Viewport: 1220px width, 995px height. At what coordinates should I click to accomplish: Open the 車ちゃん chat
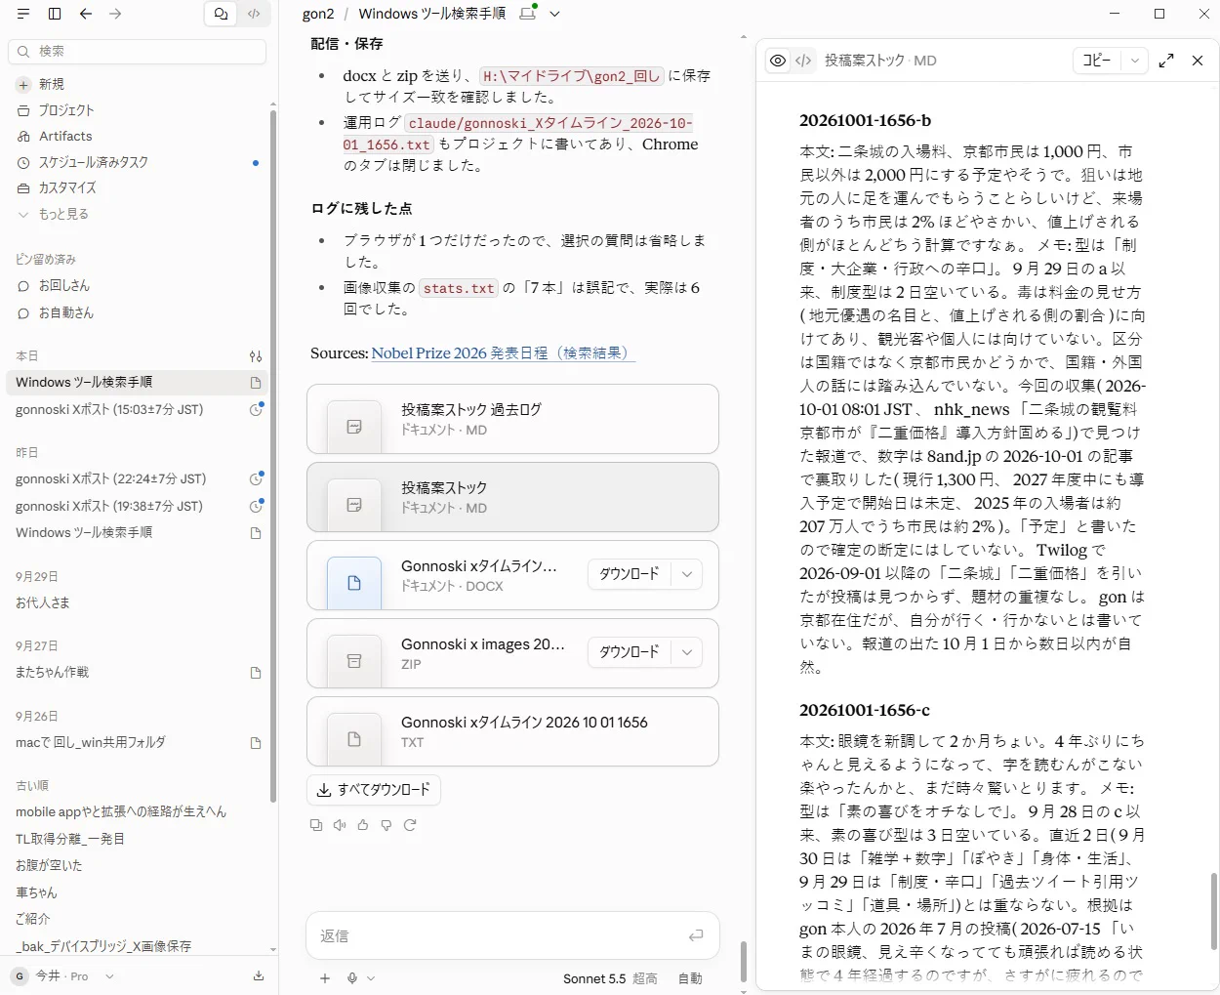138,892
